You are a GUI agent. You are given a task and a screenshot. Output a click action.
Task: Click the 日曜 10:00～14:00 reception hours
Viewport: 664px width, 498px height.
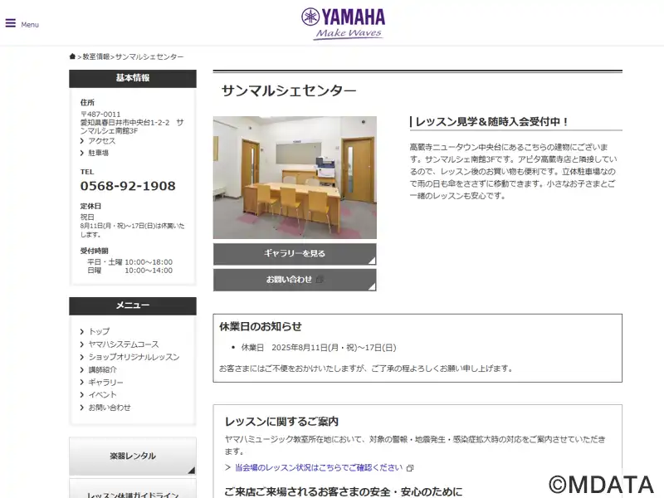[x=129, y=271]
